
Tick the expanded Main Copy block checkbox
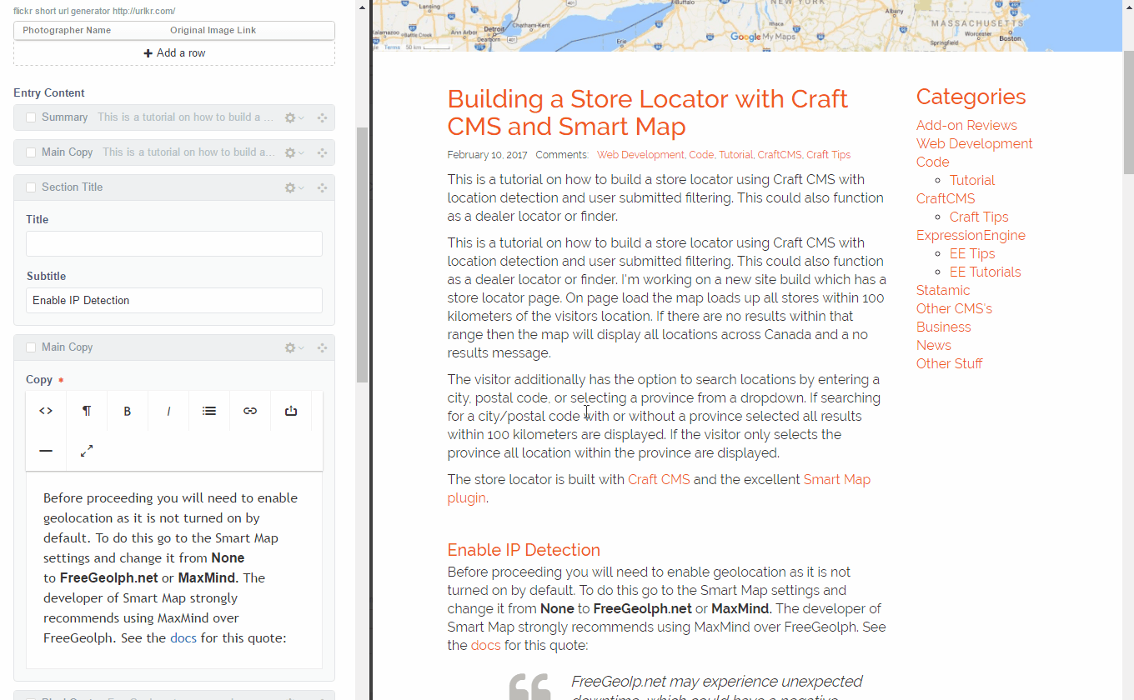(x=31, y=347)
